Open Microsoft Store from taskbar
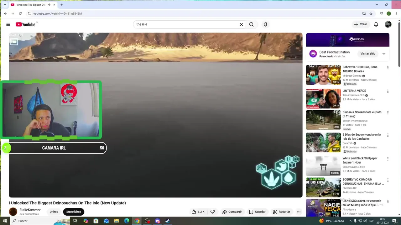The height and width of the screenshot is (225, 401). point(96,221)
